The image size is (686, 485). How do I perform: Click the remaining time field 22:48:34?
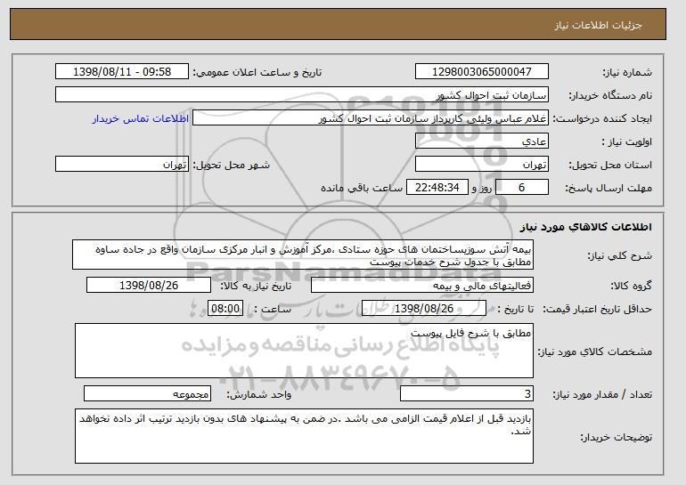[x=437, y=188]
